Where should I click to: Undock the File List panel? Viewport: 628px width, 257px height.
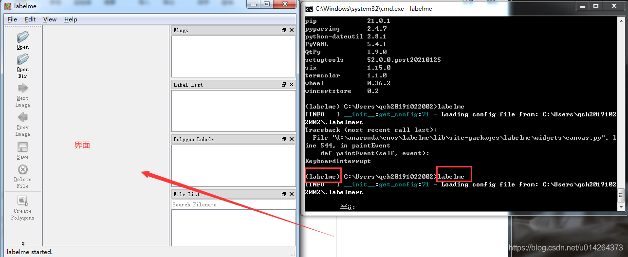tap(284, 194)
